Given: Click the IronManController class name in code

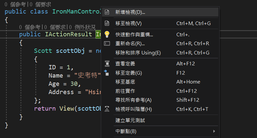Looking at the screenshot, I should point(77,12).
